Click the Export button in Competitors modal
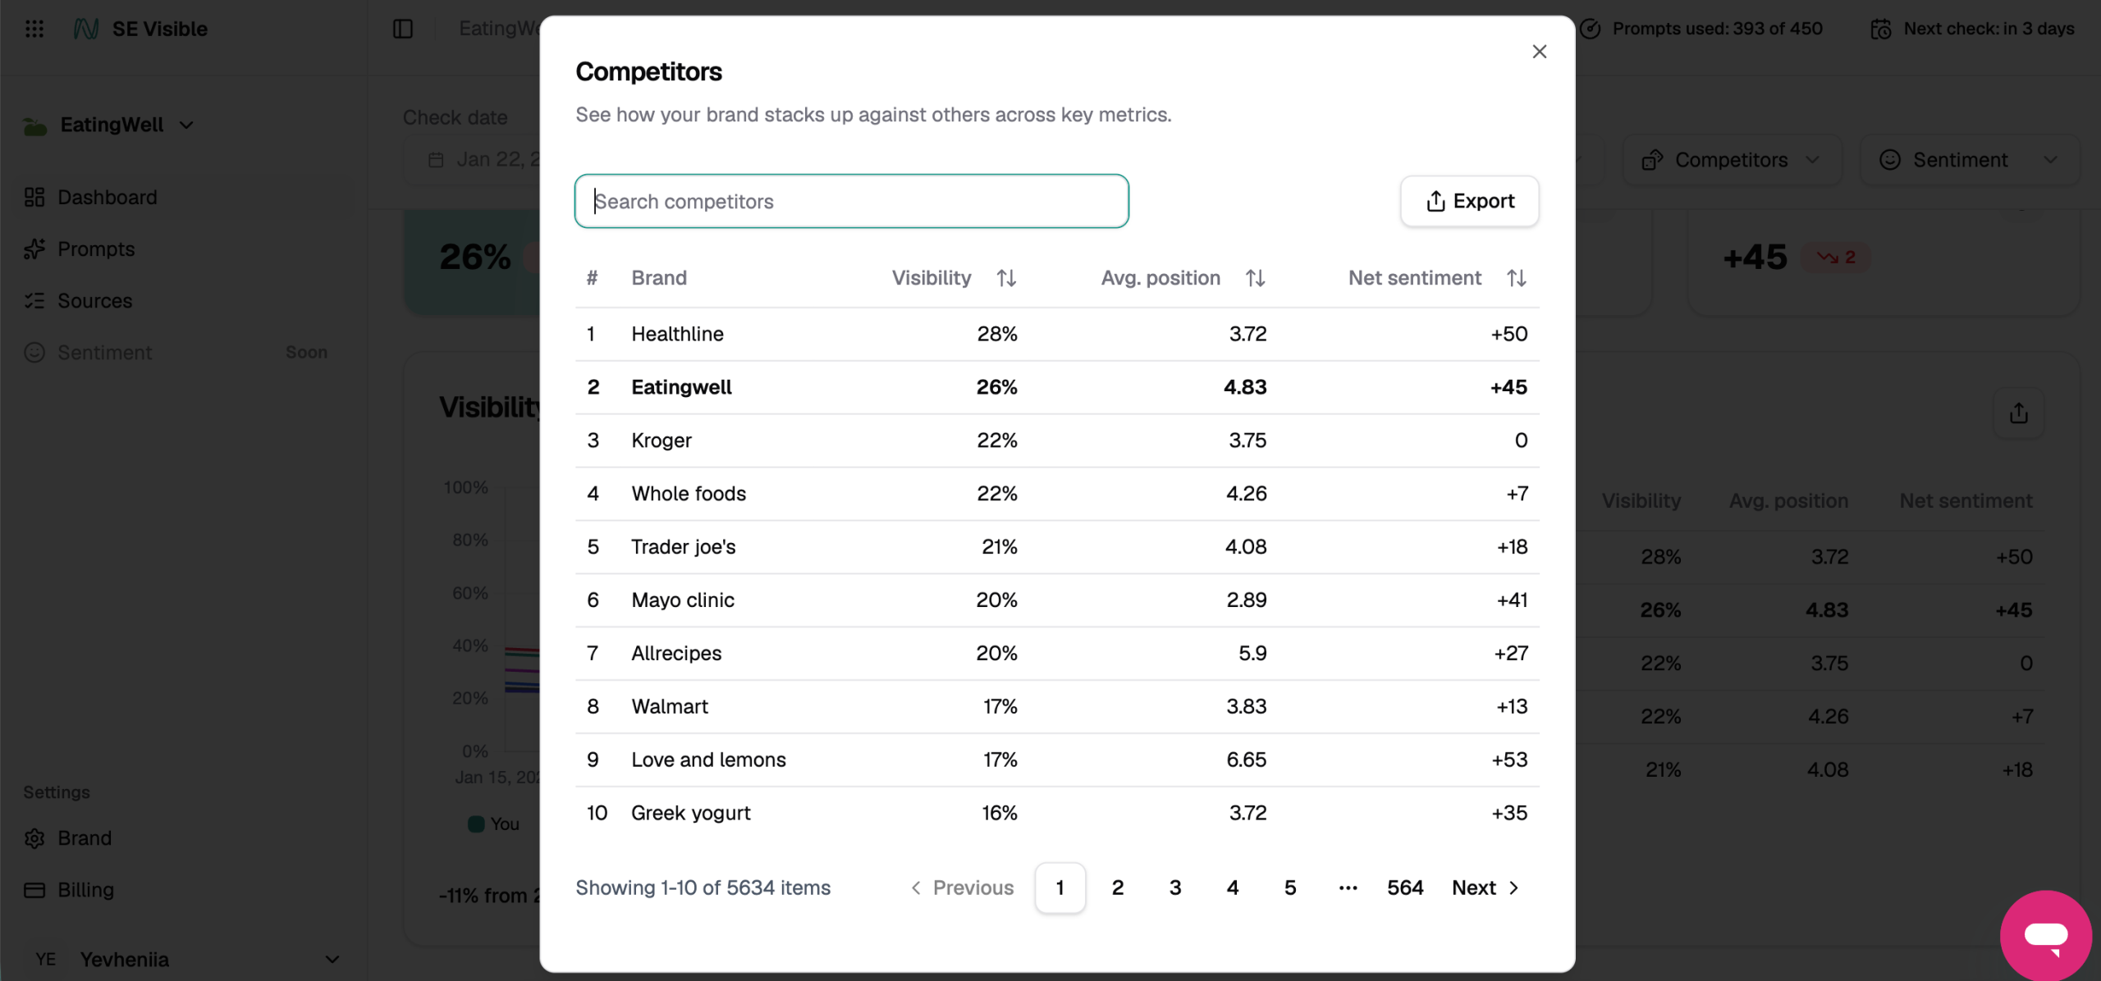The width and height of the screenshot is (2101, 981). pyautogui.click(x=1469, y=201)
